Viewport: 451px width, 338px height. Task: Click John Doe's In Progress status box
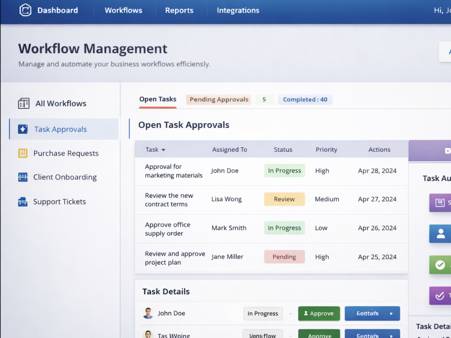point(263,314)
